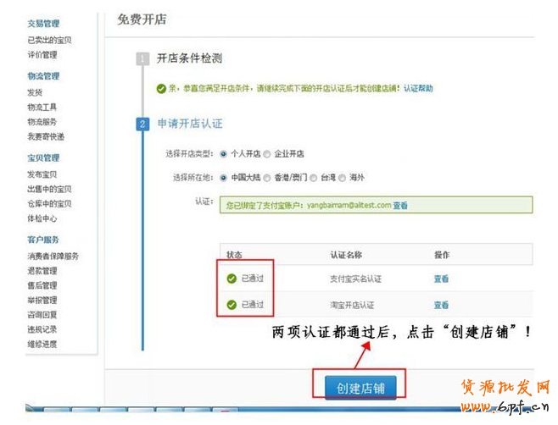This screenshot has width=558, height=425.
Task: Select 个人开店 radio button
Action: click(x=224, y=154)
